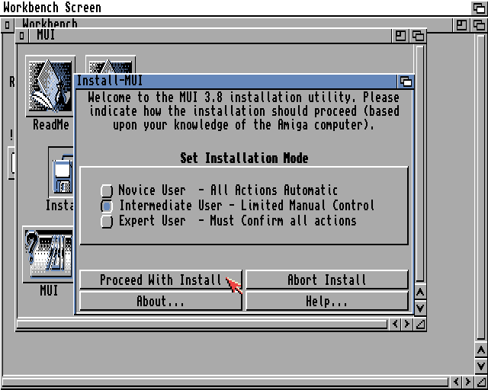Click Abort Install button
Screen dimensions: 488x390
click(x=327, y=280)
